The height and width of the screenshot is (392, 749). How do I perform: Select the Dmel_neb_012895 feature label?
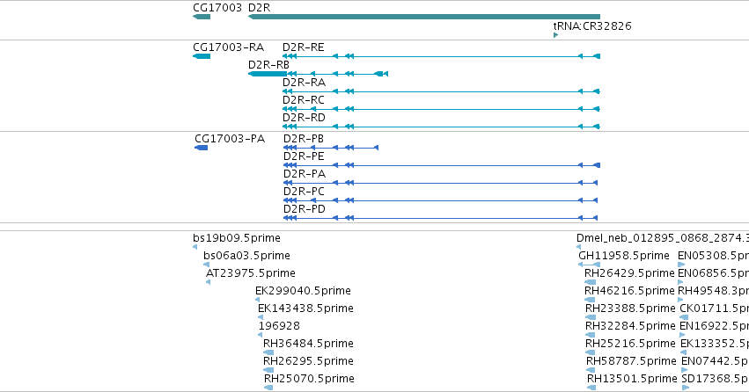pos(663,238)
